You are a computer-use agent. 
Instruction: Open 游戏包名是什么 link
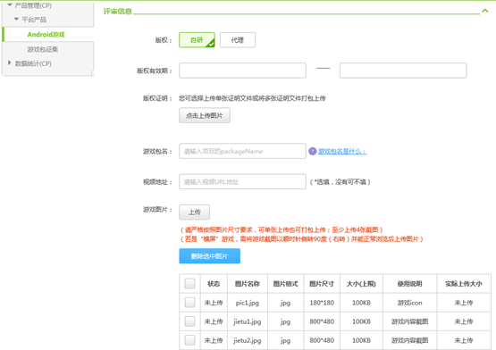coord(342,152)
